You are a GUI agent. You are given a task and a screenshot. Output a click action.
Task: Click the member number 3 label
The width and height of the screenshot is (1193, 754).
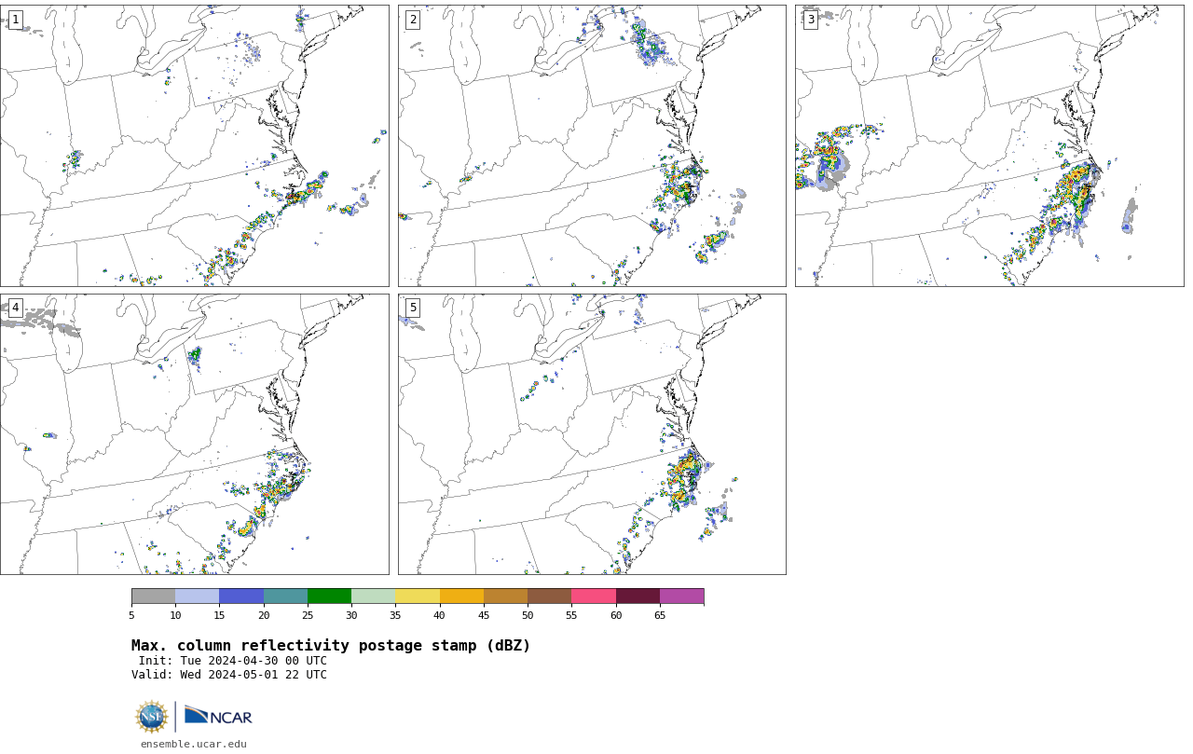point(811,20)
